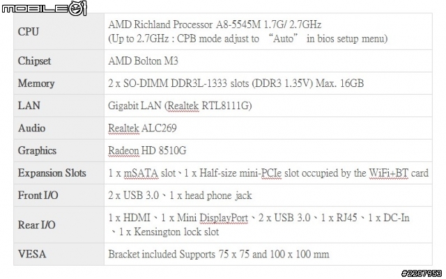Click the underlined DisplayPort word in Rear I/O

(224, 218)
